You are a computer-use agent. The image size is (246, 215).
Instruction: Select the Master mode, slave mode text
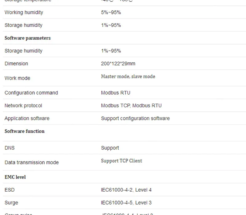click(128, 76)
